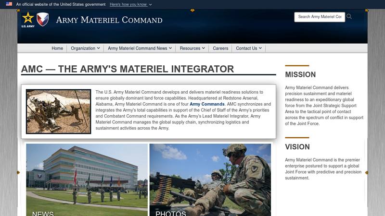Open Army Materiel Command News dropdown
Screen dimensions: 385x216
tap(140, 48)
